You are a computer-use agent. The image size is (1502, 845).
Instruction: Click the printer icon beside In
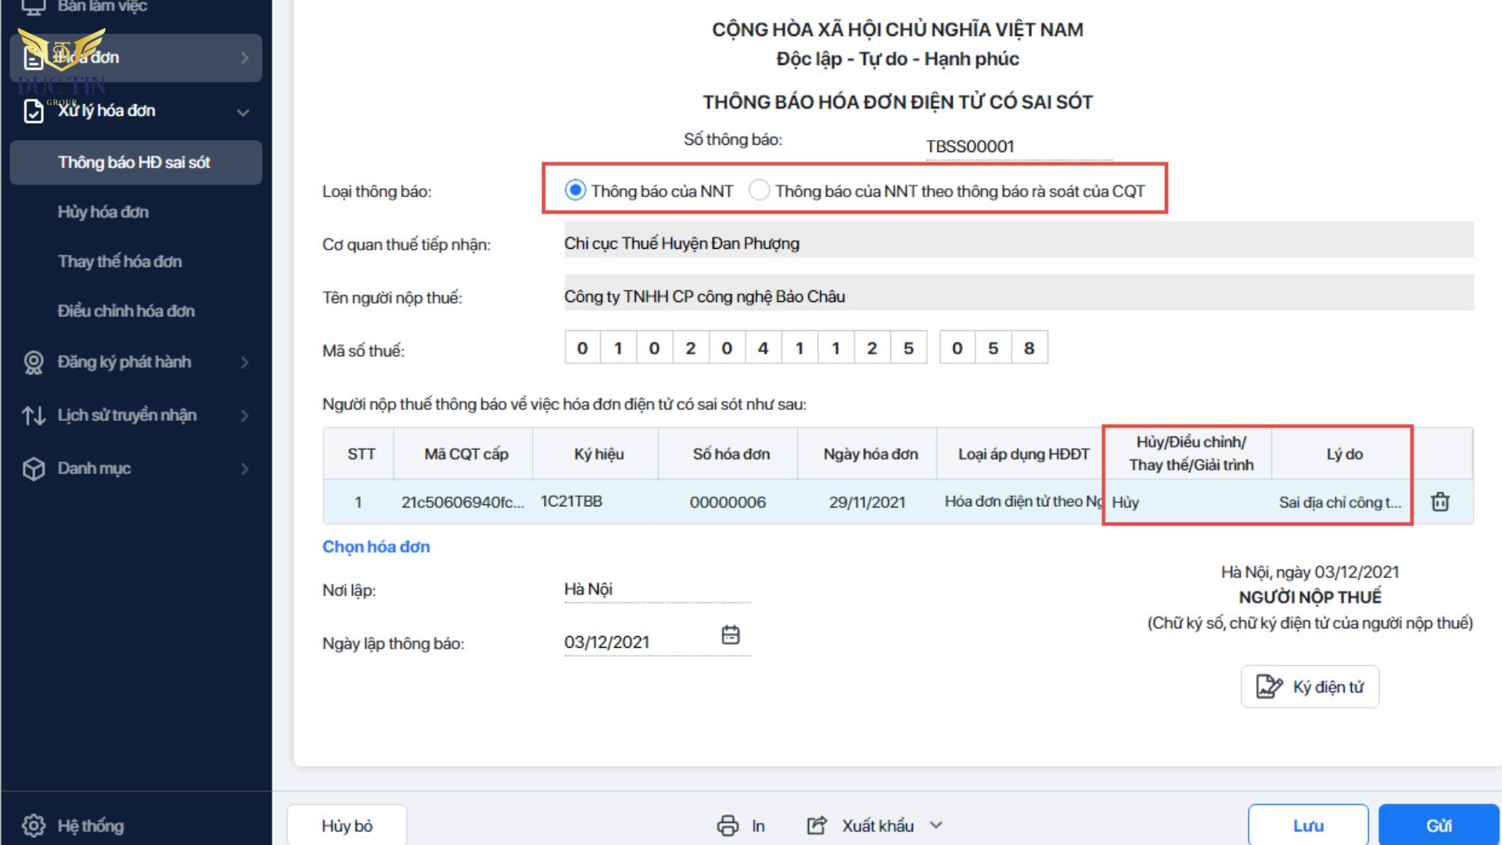pyautogui.click(x=728, y=825)
